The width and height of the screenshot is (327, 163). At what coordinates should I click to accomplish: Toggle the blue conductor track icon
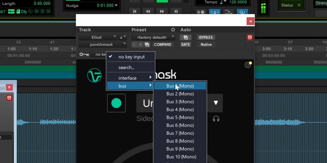coord(242,12)
